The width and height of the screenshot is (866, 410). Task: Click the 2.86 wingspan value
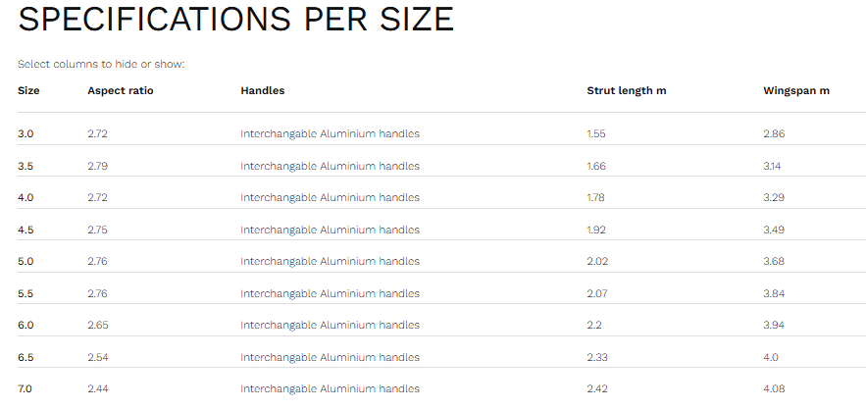point(774,133)
